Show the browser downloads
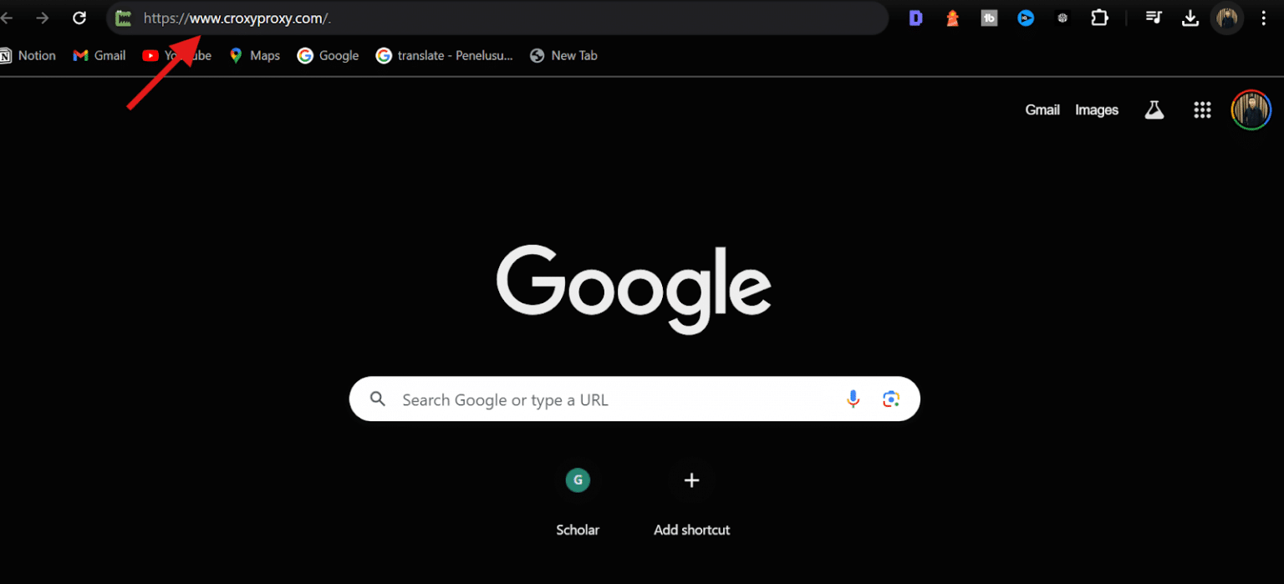The width and height of the screenshot is (1284, 584). pyautogui.click(x=1190, y=18)
